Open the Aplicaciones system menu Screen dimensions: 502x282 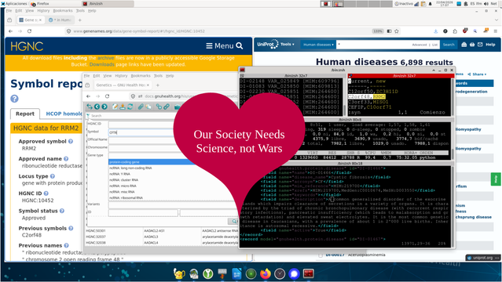[14, 3]
